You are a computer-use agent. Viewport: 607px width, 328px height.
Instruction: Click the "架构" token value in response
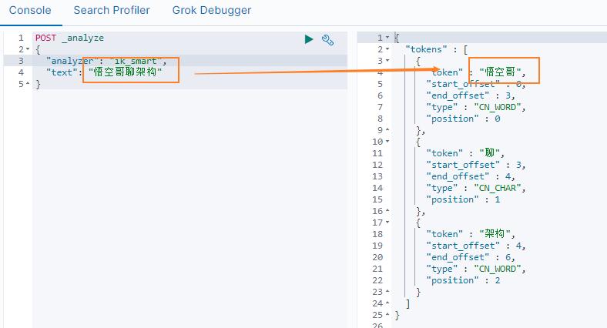495,234
